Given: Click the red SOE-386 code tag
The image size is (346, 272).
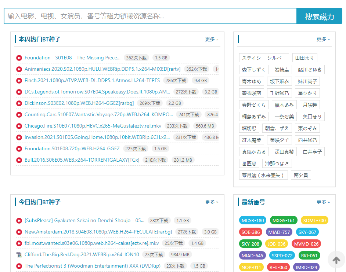Looking at the screenshot, I should coord(251,232).
